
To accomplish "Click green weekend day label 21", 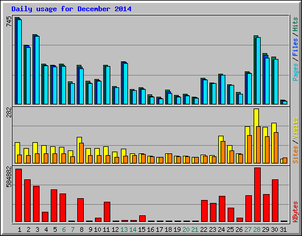I will pyautogui.click(x=195, y=230).
